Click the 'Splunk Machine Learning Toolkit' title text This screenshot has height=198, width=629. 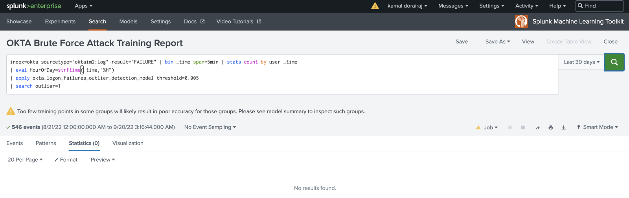(578, 22)
